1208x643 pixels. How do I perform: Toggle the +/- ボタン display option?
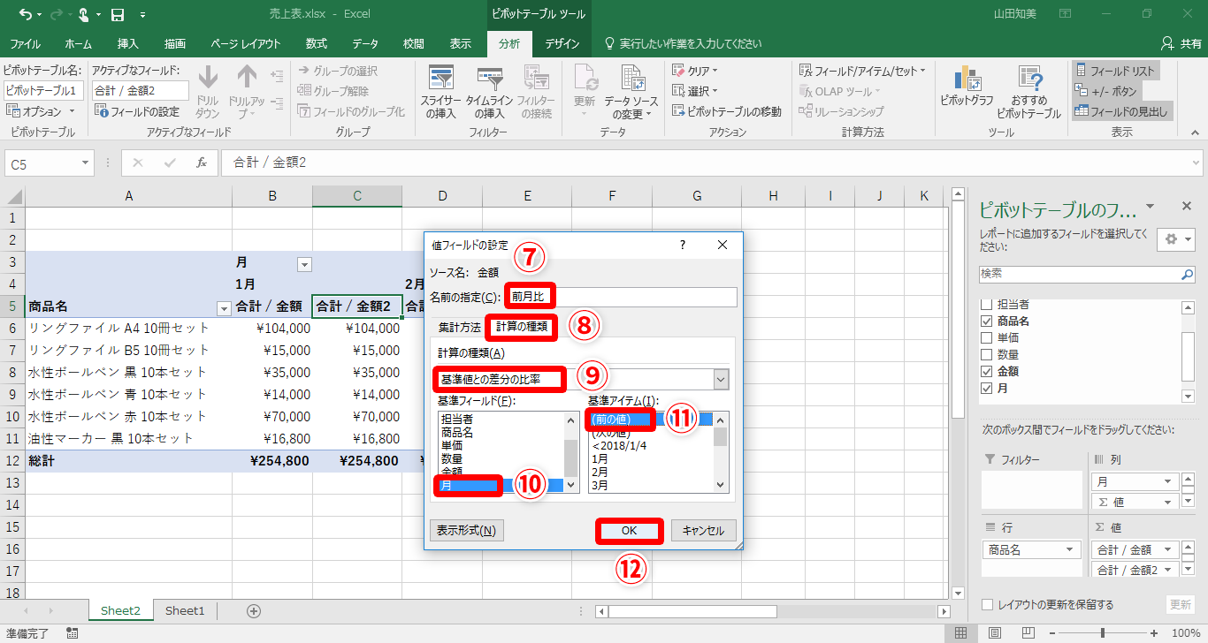[1105, 91]
